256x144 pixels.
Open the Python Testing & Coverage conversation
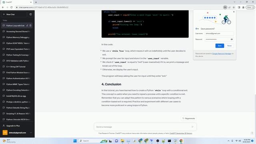pyautogui.click(x=17, y=55)
